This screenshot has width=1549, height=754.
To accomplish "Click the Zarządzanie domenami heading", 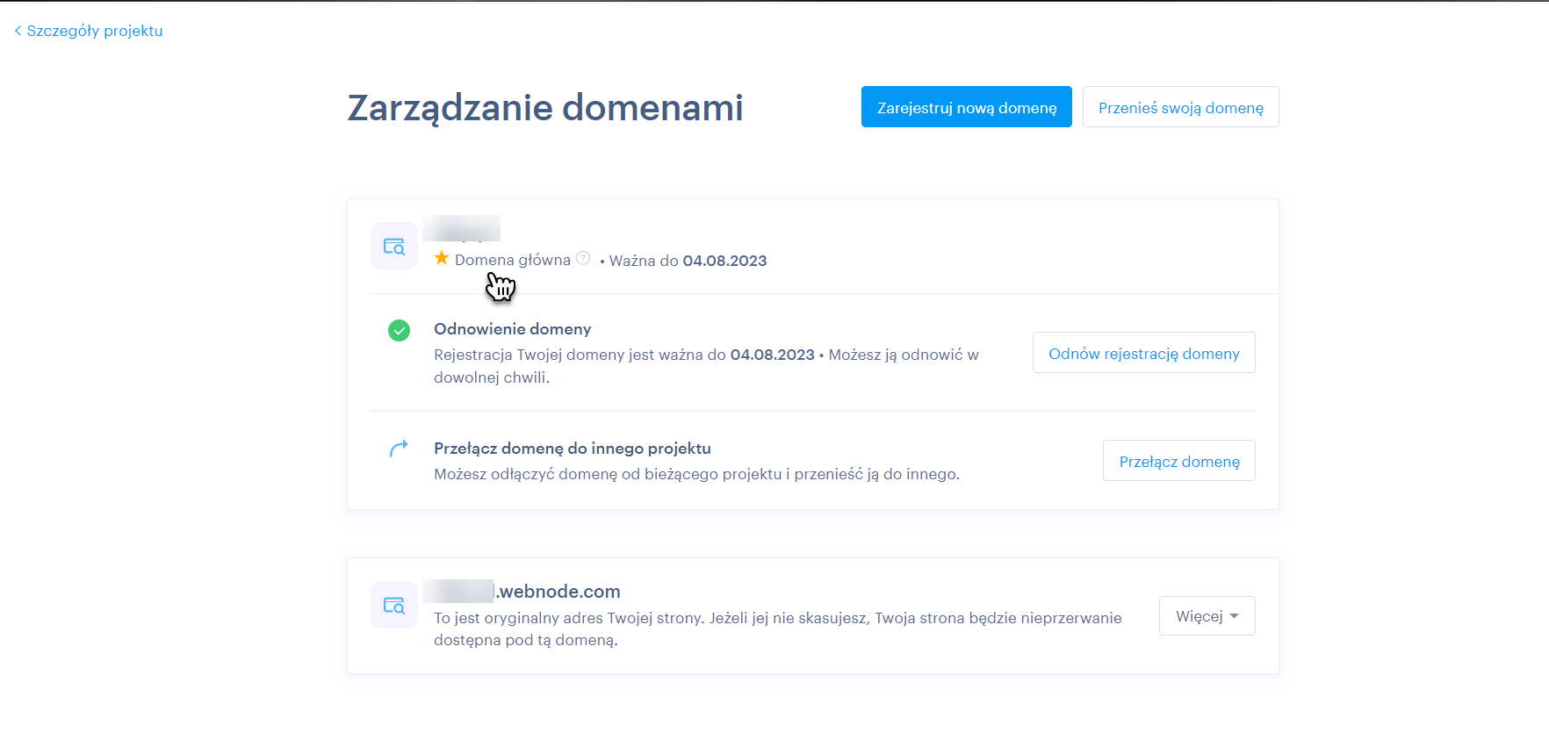I will point(545,108).
